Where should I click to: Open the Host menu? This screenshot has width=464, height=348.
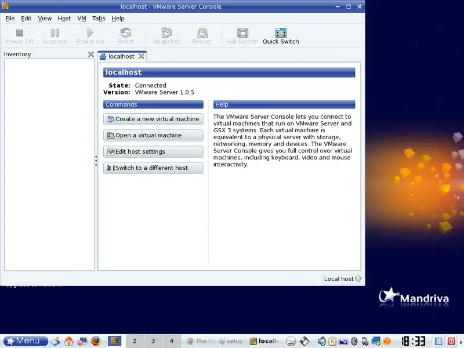click(64, 19)
